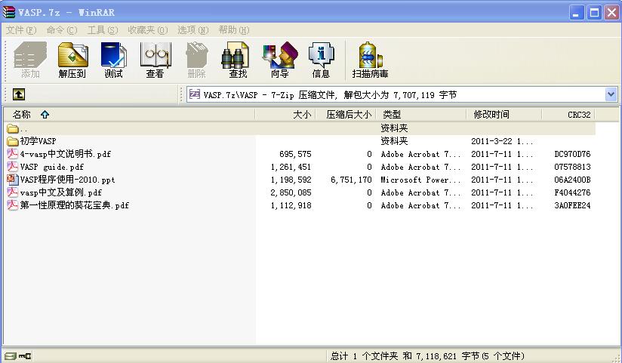Viewport: 622px width, 363px height.
Task: Click WinRAR title bar app icon
Action: tap(9, 12)
